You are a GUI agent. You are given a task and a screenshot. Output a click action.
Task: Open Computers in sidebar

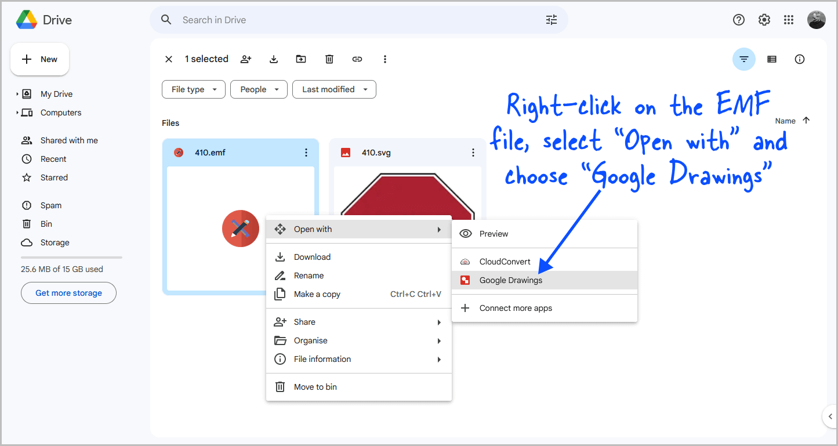61,113
